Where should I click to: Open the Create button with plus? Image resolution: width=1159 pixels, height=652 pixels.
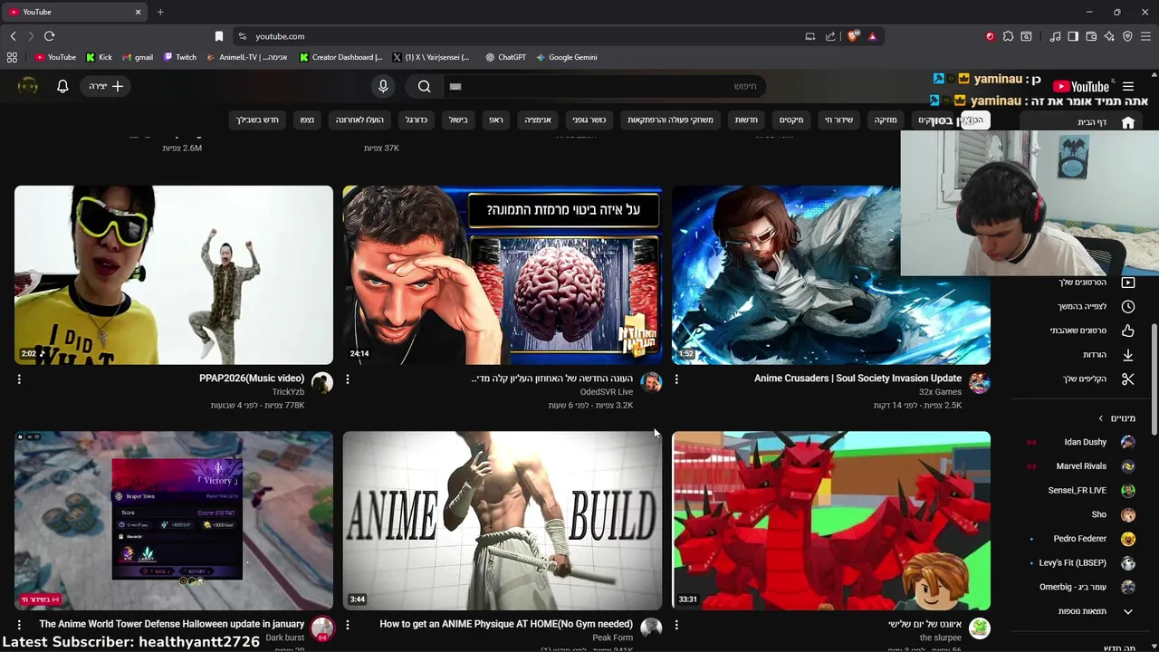click(106, 86)
